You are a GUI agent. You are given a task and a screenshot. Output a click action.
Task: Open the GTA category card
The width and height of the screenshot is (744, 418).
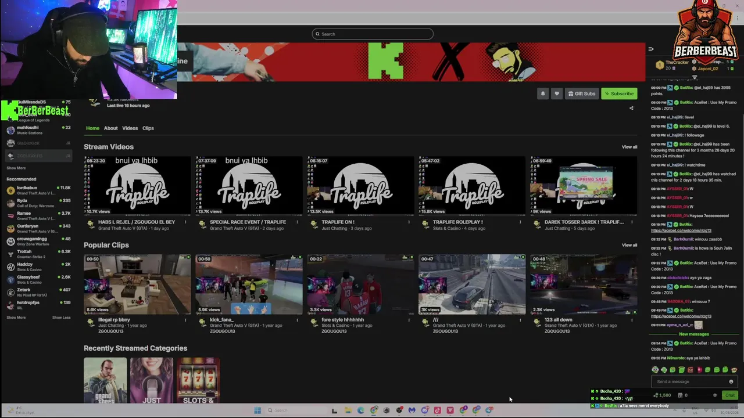pyautogui.click(x=105, y=380)
